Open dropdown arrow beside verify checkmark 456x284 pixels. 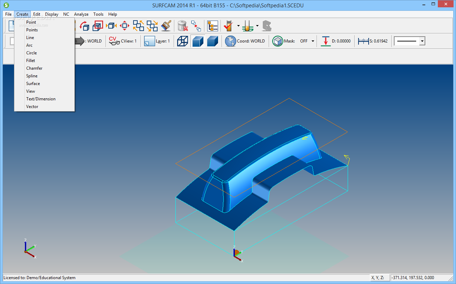[238, 26]
